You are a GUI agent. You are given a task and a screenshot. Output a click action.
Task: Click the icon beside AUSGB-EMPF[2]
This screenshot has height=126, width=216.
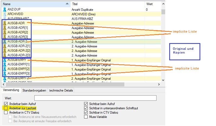point(4,69)
